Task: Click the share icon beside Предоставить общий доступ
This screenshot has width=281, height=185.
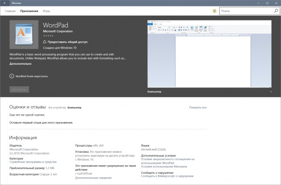Action: [45, 42]
